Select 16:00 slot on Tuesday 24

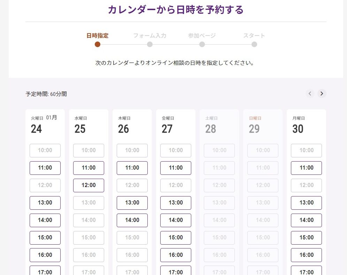pyautogui.click(x=45, y=255)
